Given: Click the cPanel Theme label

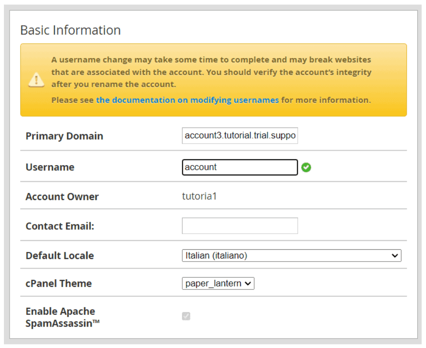Looking at the screenshot, I should point(58,283).
